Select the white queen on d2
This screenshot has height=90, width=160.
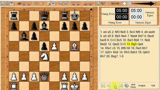coord(44,76)
